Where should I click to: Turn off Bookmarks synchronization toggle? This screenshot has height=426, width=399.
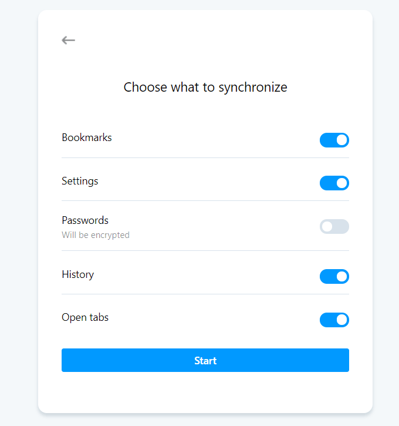[334, 140]
